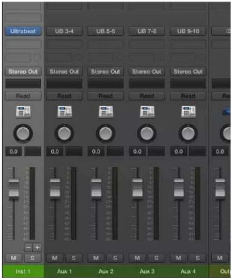Click the volume fader handle on Aux 3

pyautogui.click(x=138, y=188)
